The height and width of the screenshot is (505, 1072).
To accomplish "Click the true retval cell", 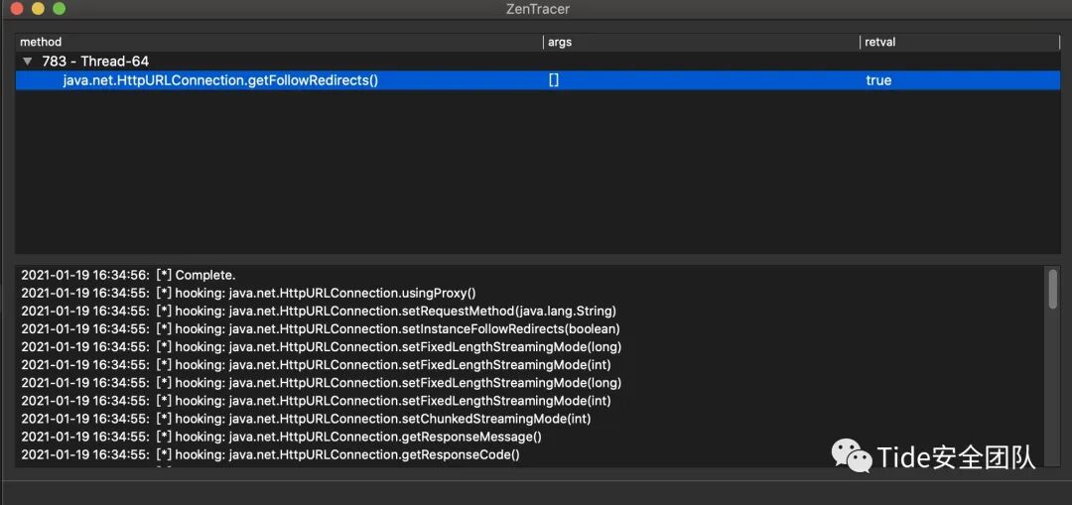I will click(878, 80).
